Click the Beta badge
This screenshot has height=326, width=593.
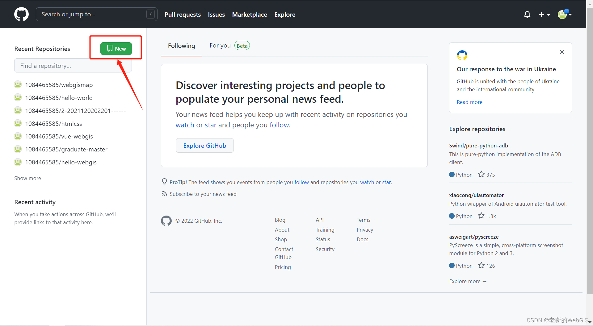tap(242, 46)
